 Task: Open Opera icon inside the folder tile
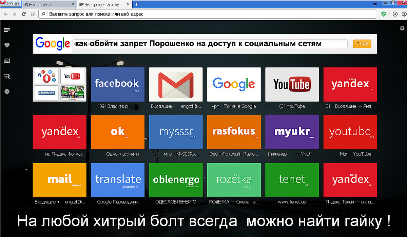[47, 77]
